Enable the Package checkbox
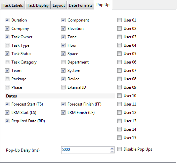Image resolution: width=177 pixels, height=163 pixels. click(x=7, y=79)
